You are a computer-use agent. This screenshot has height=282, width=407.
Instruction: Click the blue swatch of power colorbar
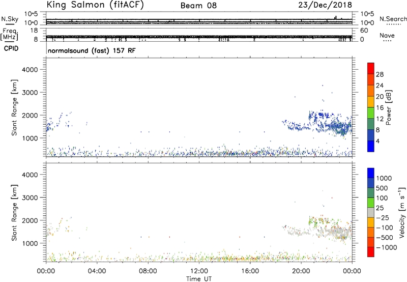click(371, 146)
